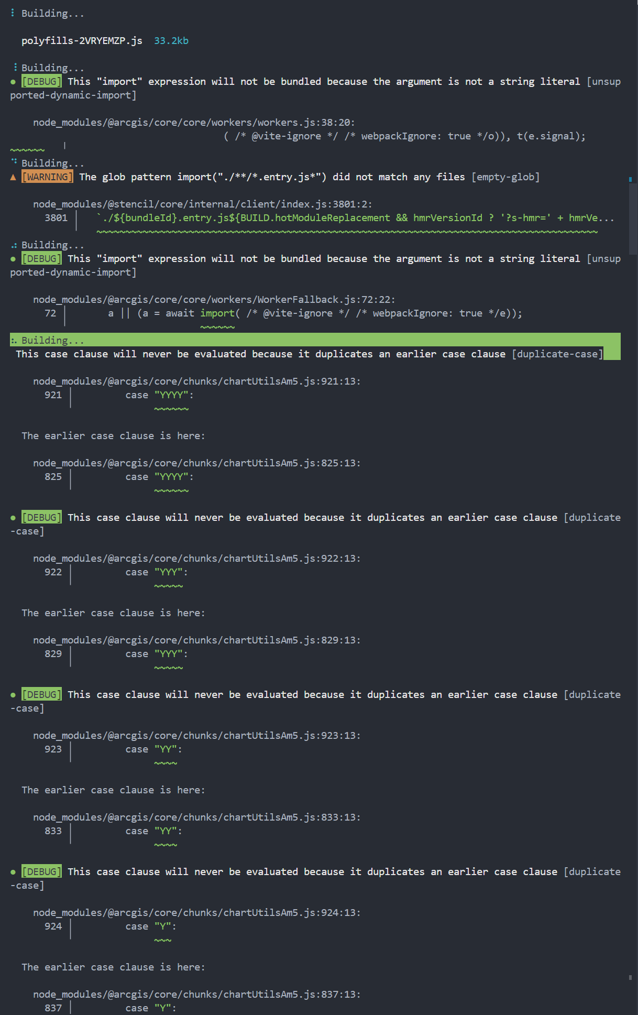The width and height of the screenshot is (638, 1015).
Task: Click the orange WARNING badge
Action: [47, 177]
